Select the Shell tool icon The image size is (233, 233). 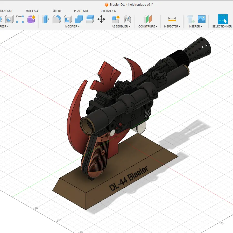68,19
